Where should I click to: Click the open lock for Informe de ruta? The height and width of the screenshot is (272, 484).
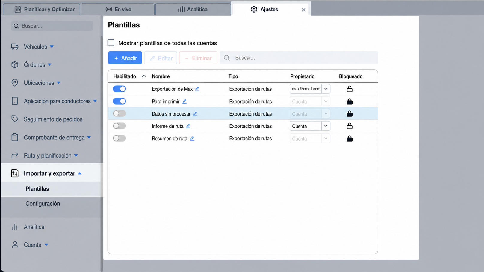point(350,126)
